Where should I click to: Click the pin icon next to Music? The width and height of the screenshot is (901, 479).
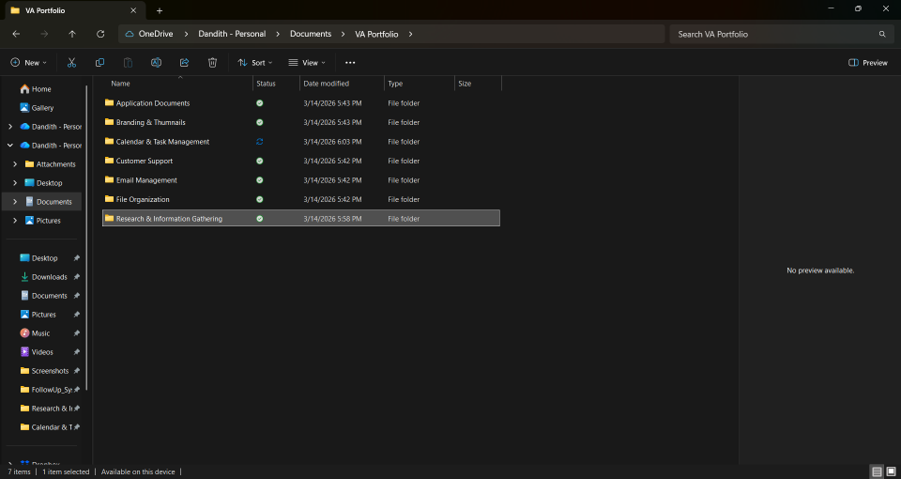[76, 333]
